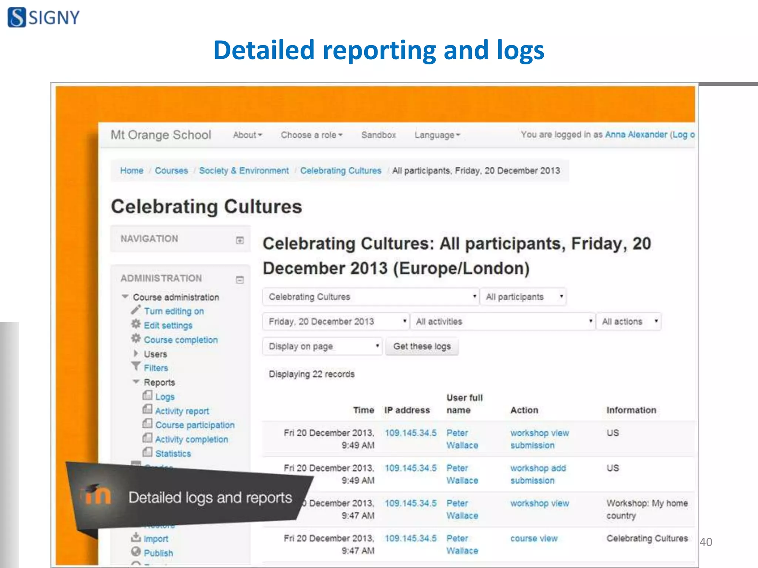The height and width of the screenshot is (568, 758).
Task: Open the Friday, 20 December 2013 date dropdown
Action: 336,322
